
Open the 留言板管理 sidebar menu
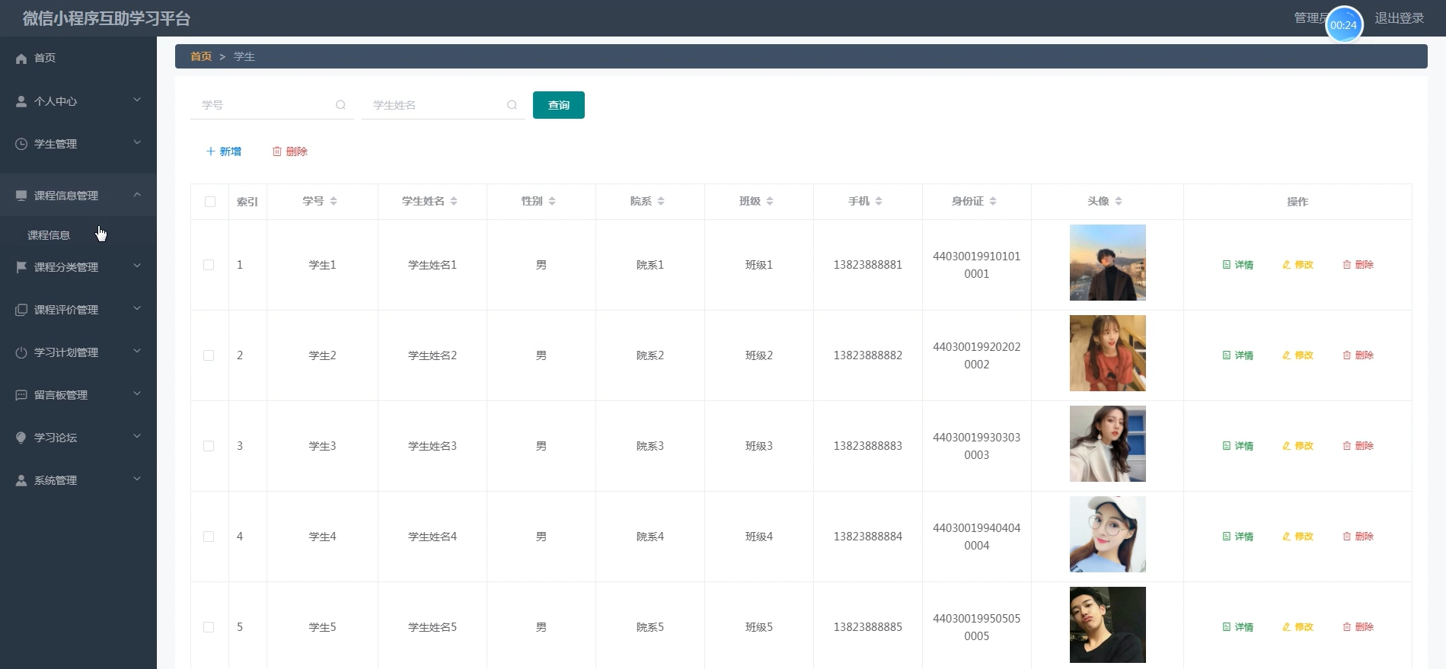click(x=61, y=395)
